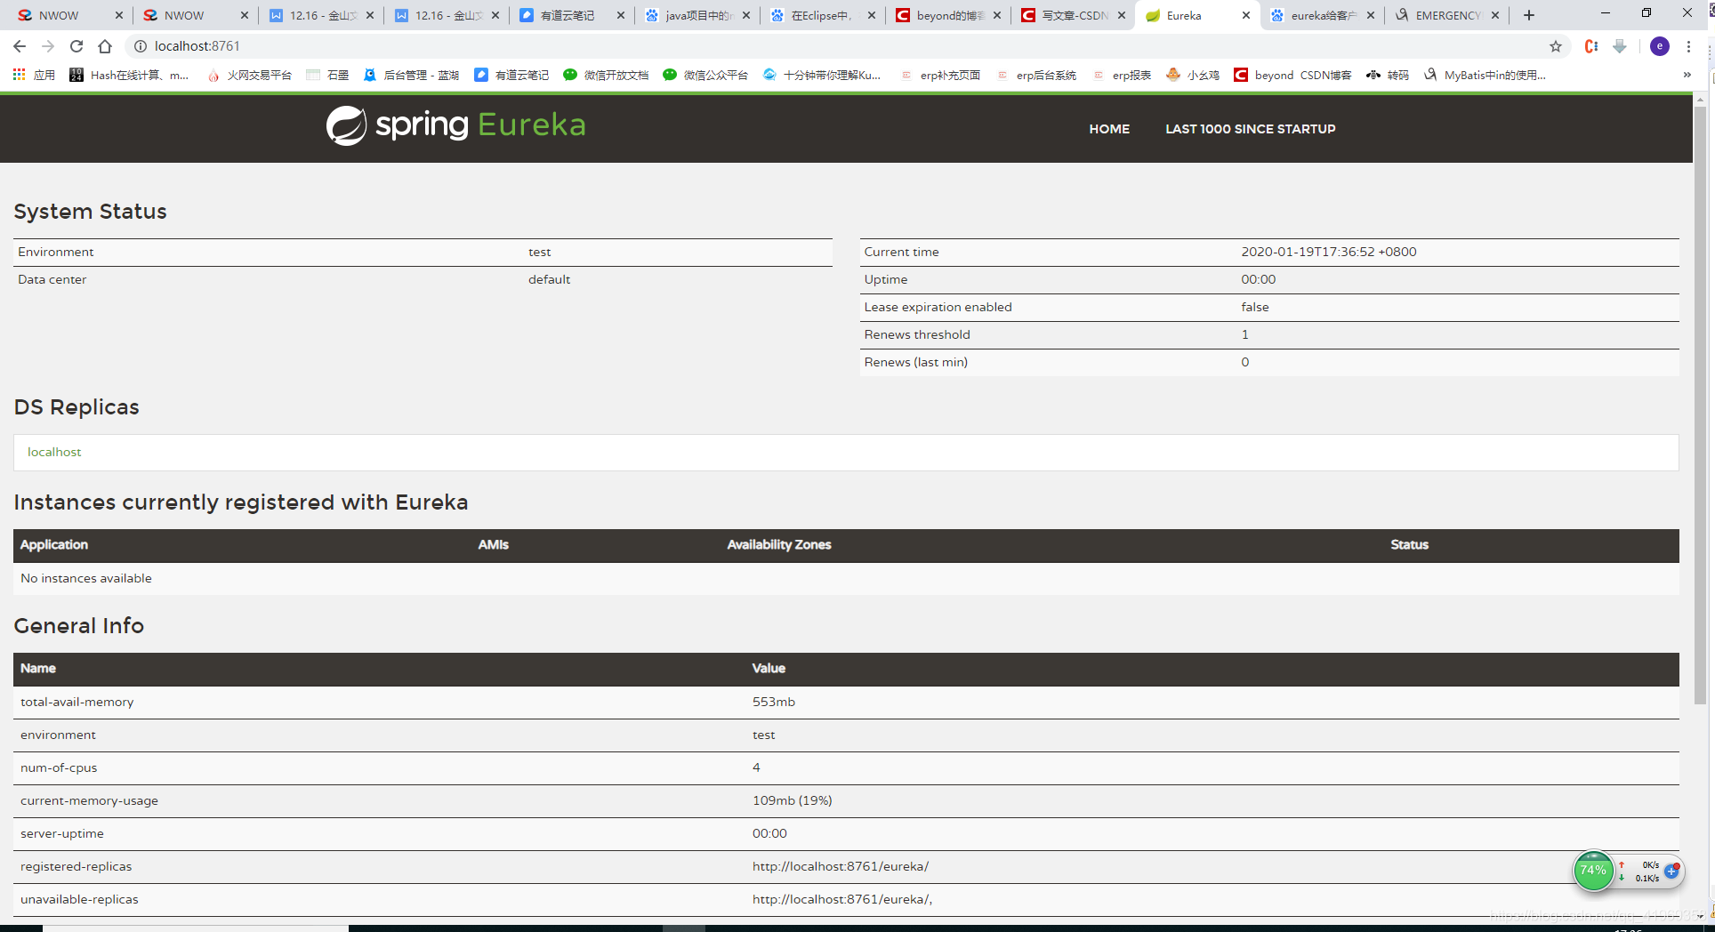The width and height of the screenshot is (1715, 932).
Task: Reload the Eureka page
Action: [x=76, y=46]
